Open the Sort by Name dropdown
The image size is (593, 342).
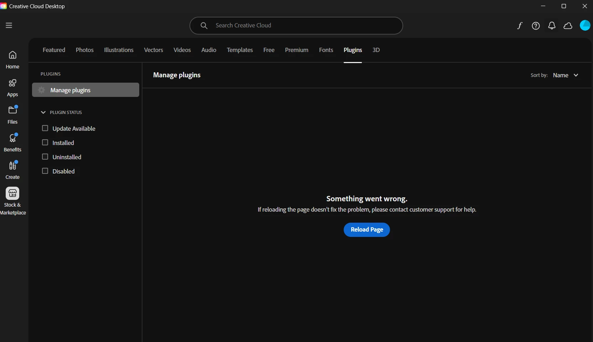pyautogui.click(x=566, y=75)
